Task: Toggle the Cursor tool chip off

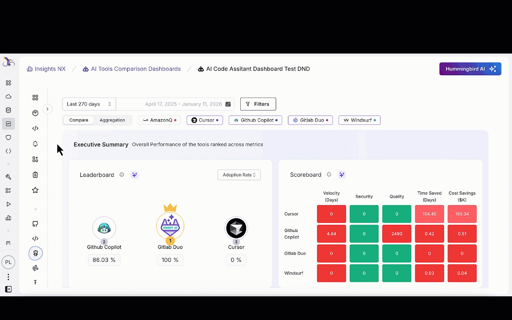Action: (204, 120)
